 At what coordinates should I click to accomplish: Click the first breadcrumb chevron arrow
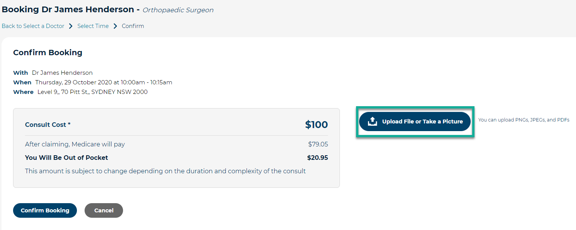71,26
